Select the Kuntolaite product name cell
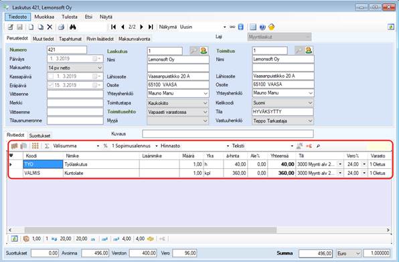Viewport: 399px width, 262px height. [x=101, y=173]
